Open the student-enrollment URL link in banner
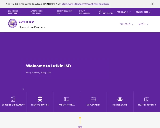This screenshot has height=128, width=160. coord(85,4)
